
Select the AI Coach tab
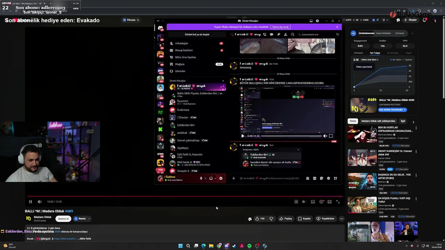400,33
